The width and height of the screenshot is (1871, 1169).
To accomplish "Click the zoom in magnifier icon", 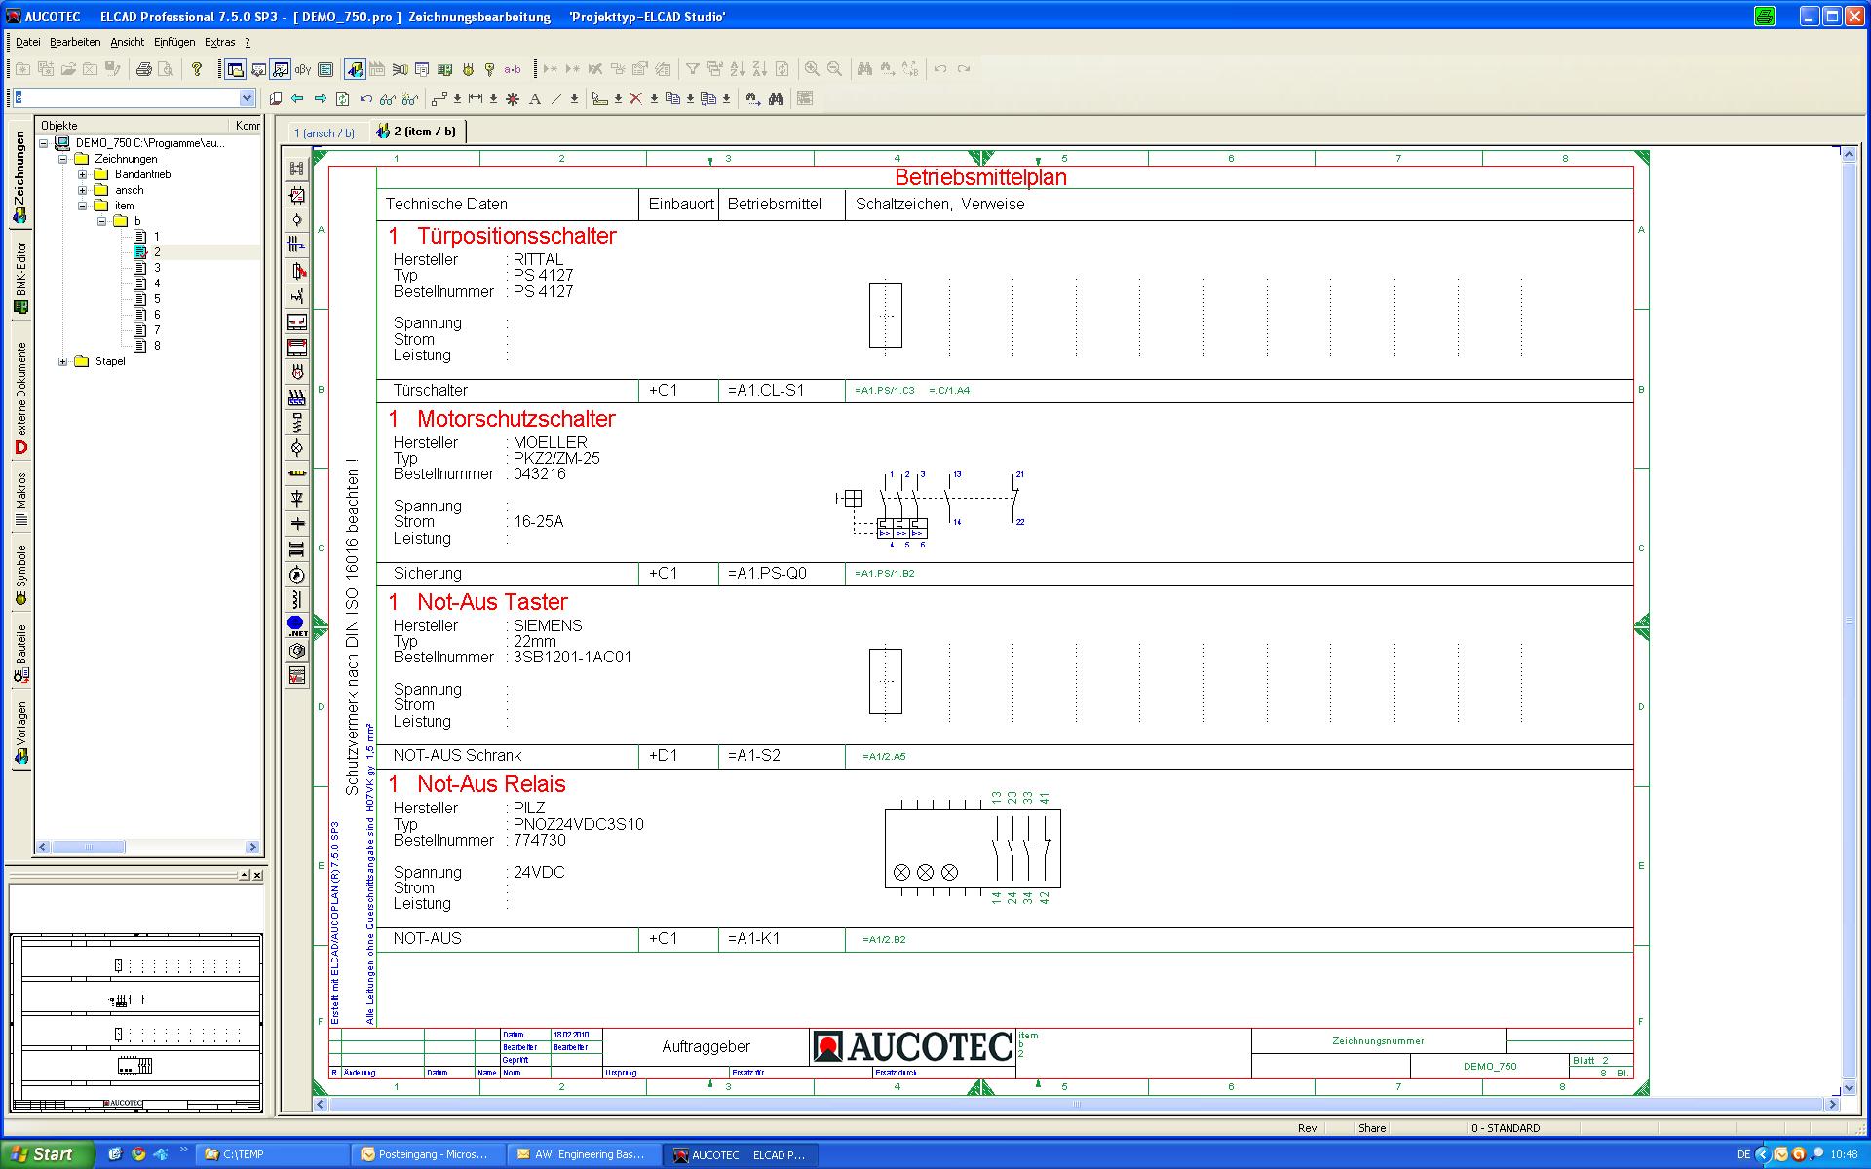I will coord(812,69).
